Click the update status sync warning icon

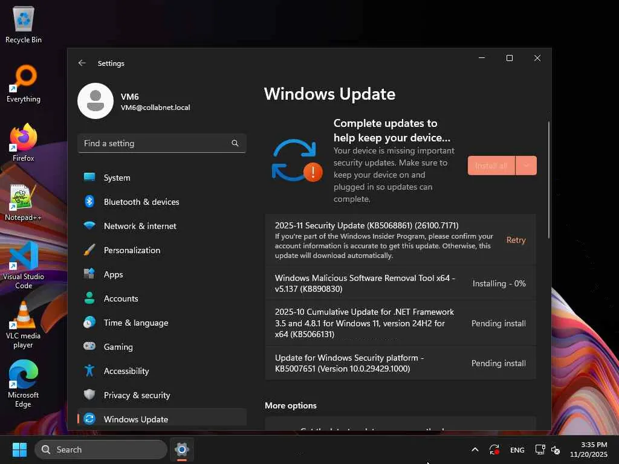(x=297, y=161)
